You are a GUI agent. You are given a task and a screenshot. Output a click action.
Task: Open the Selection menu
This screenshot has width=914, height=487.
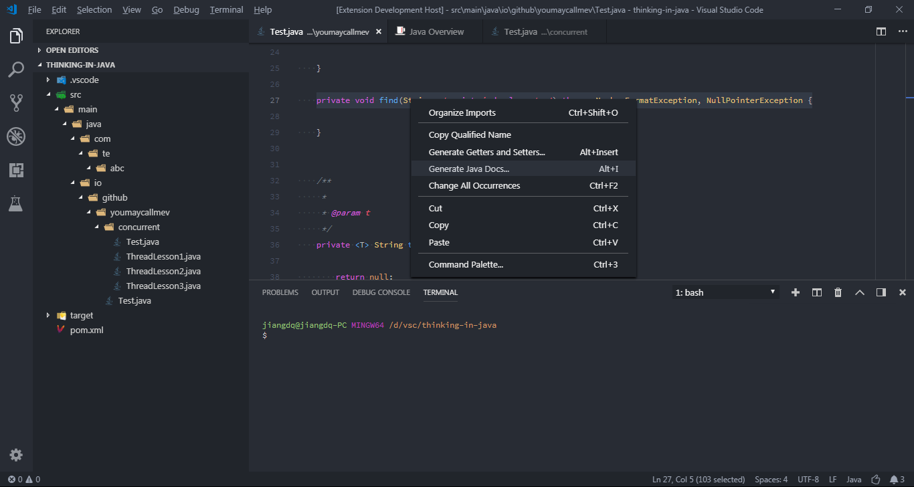[94, 9]
